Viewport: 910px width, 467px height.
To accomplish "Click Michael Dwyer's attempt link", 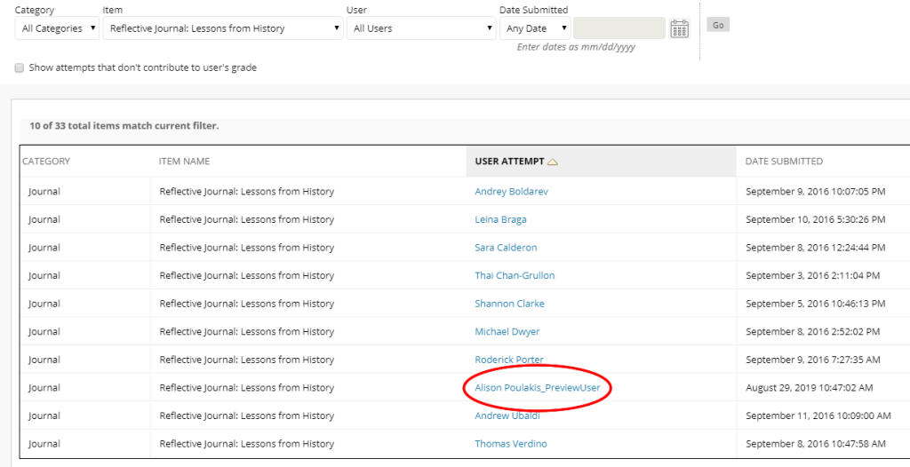I will coord(507,332).
